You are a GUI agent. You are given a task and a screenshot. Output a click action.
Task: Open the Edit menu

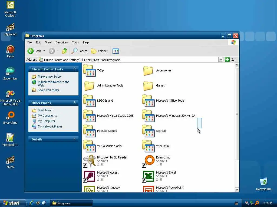(38, 42)
